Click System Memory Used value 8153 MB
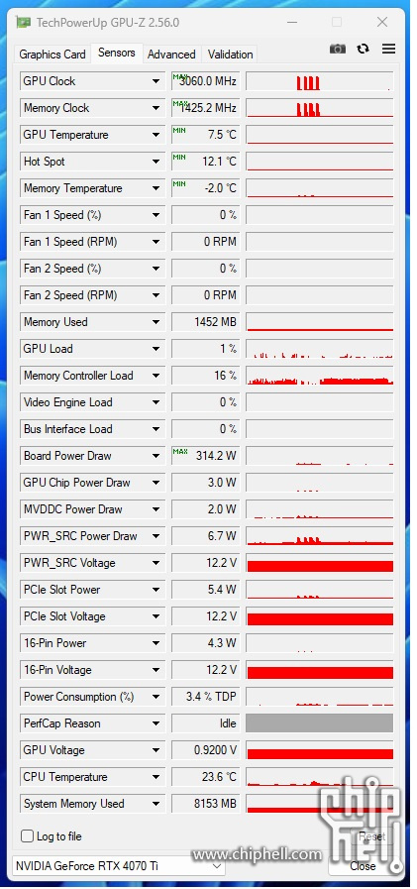This screenshot has height=889, width=417. 205,804
